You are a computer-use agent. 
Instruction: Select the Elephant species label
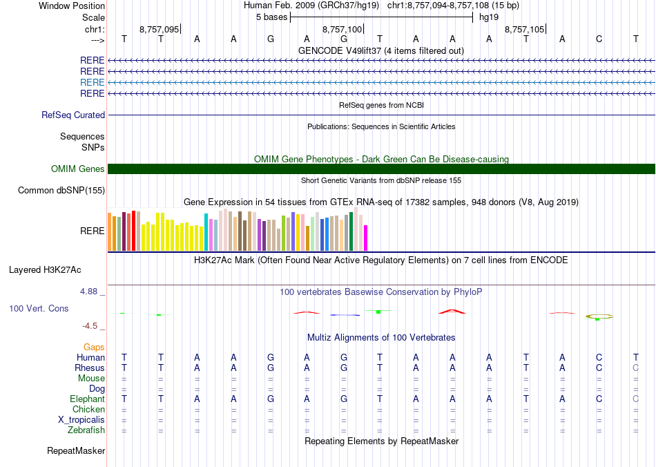point(87,399)
